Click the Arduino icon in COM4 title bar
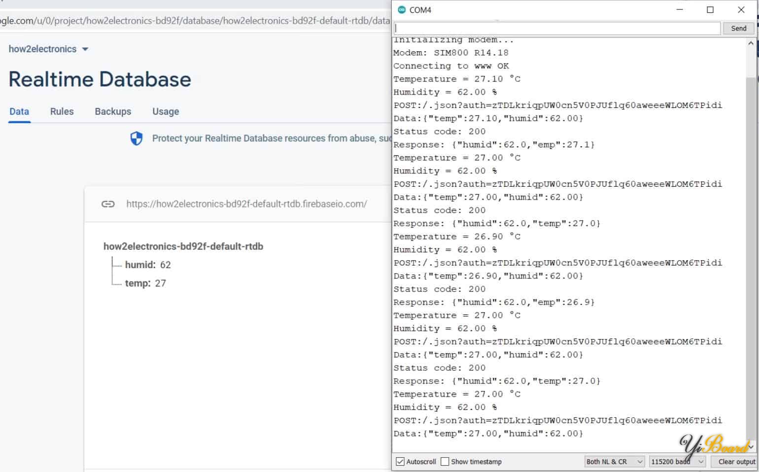The height and width of the screenshot is (472, 759). [402, 10]
